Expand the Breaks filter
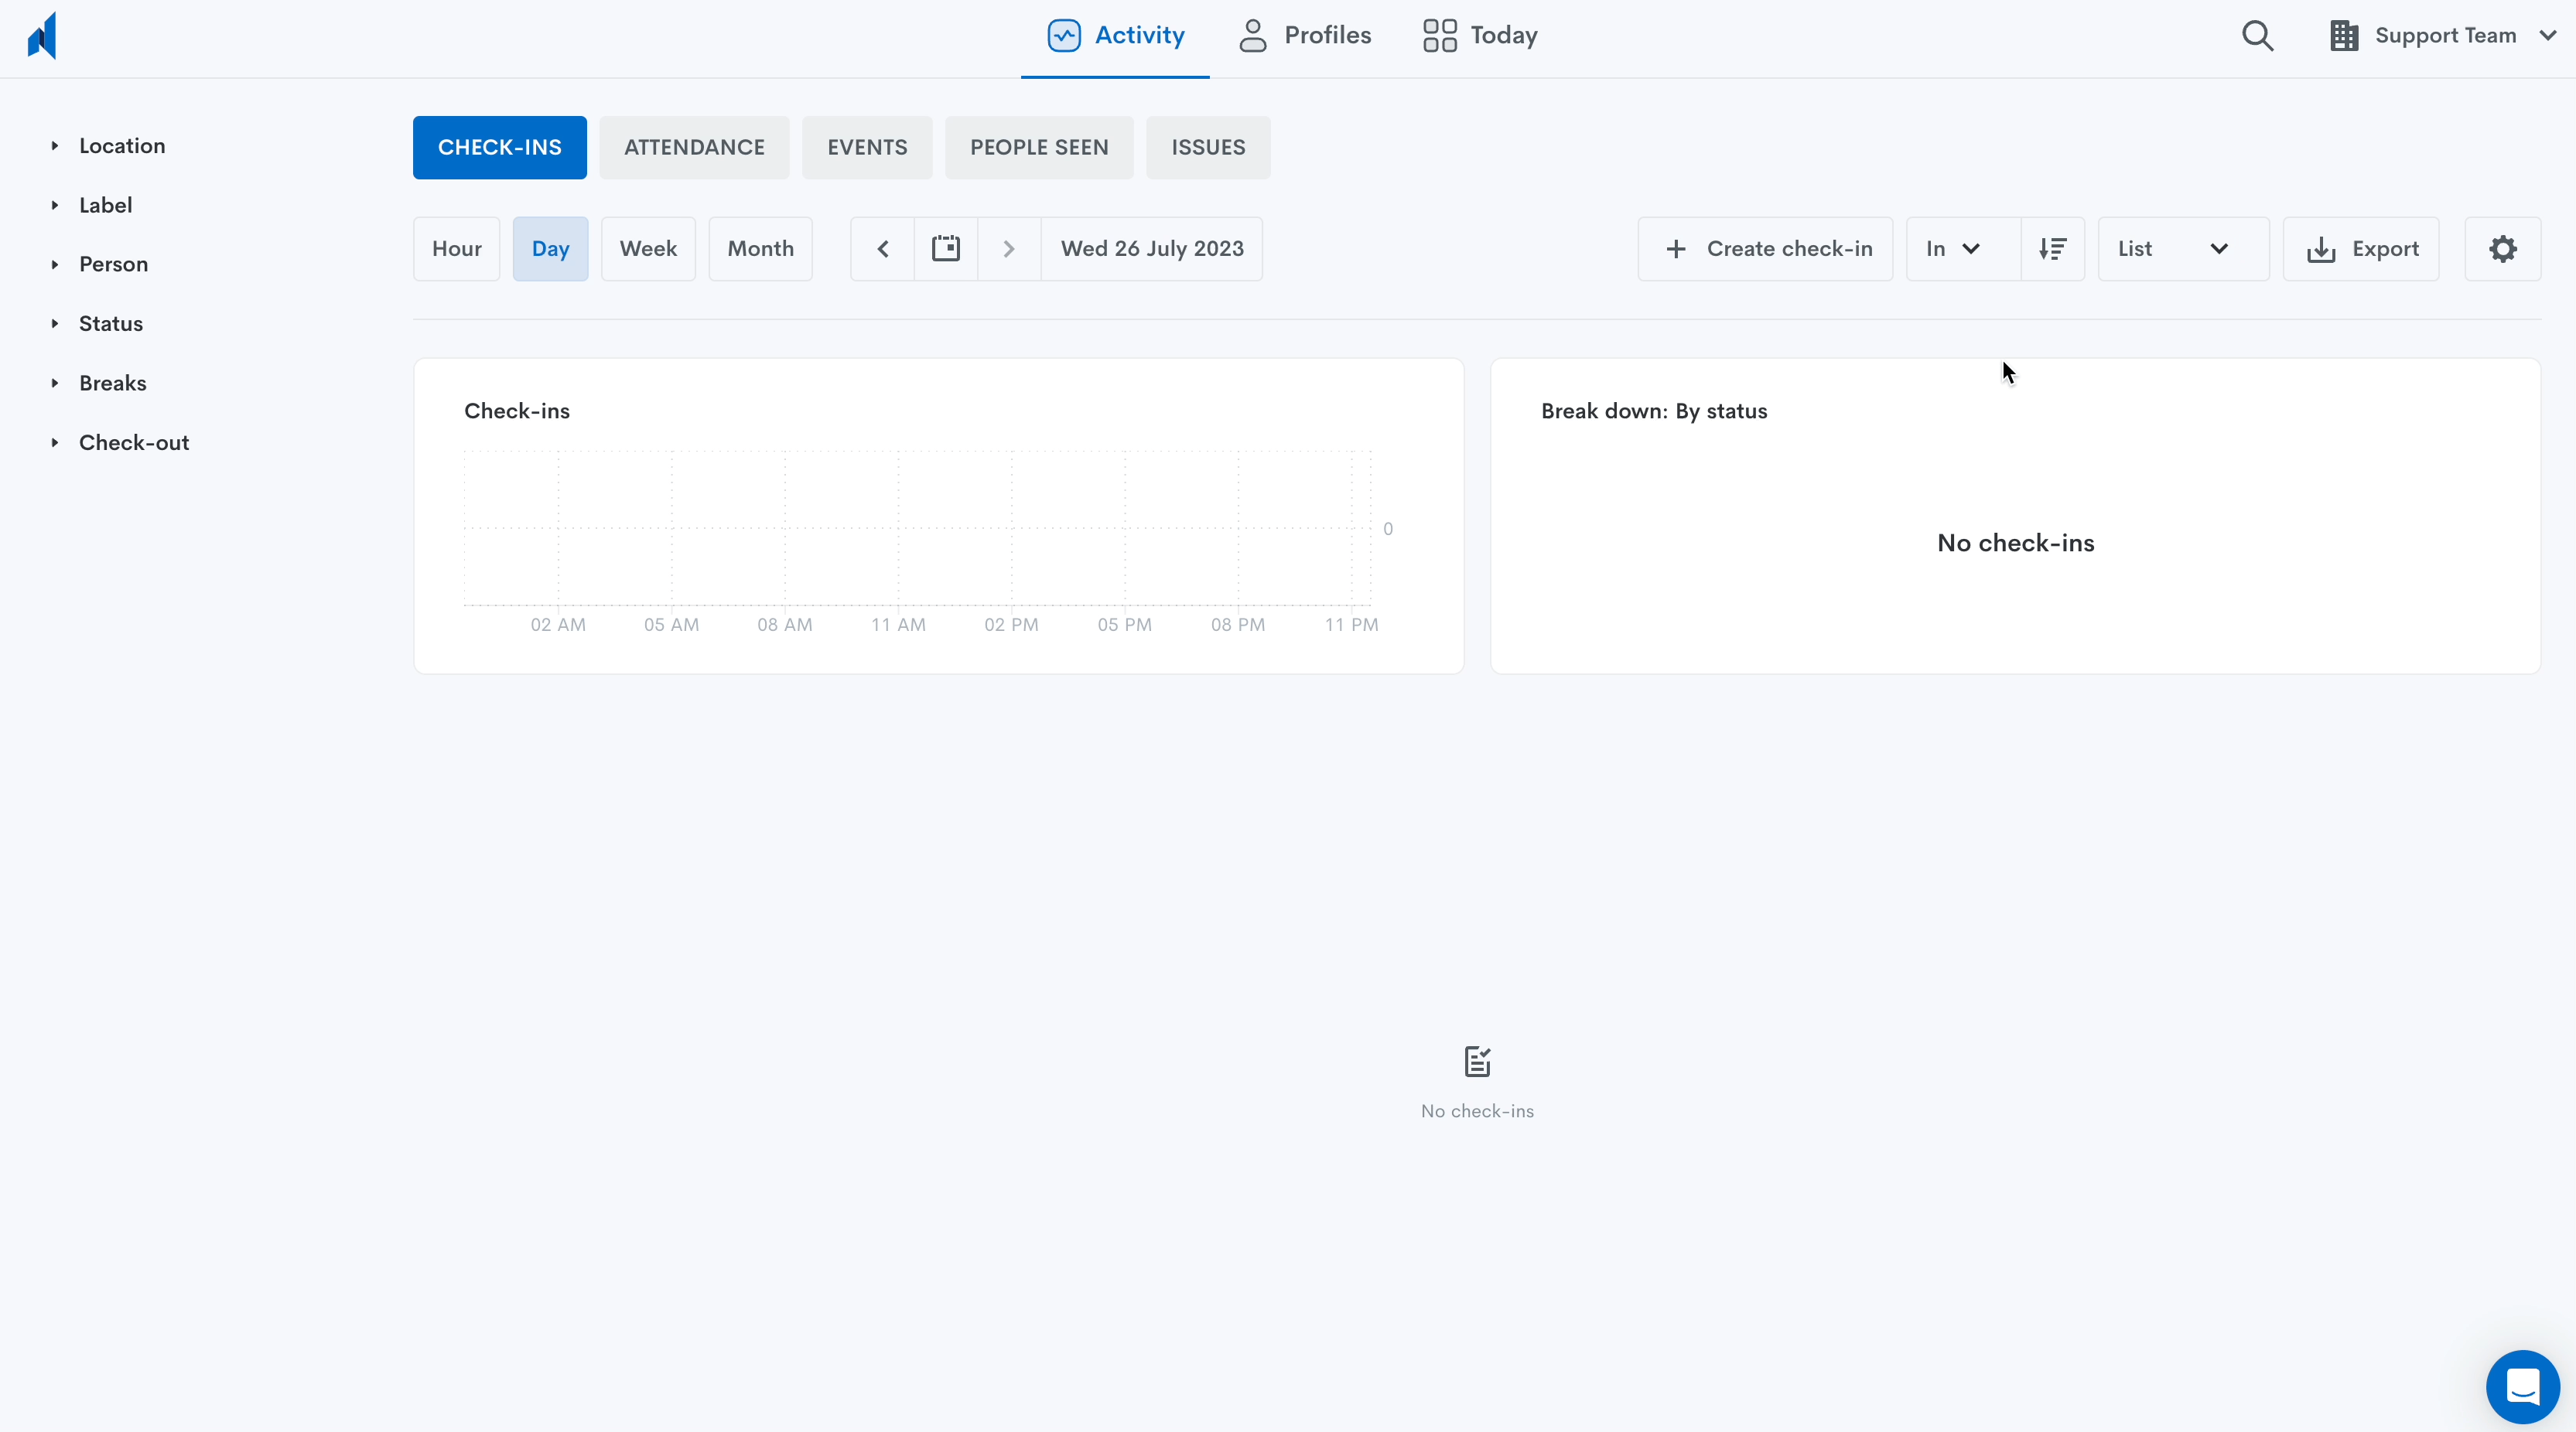The height and width of the screenshot is (1432, 2576). (99, 383)
